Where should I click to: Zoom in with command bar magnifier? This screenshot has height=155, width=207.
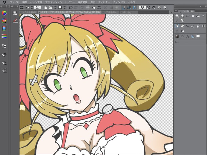pos(159,8)
